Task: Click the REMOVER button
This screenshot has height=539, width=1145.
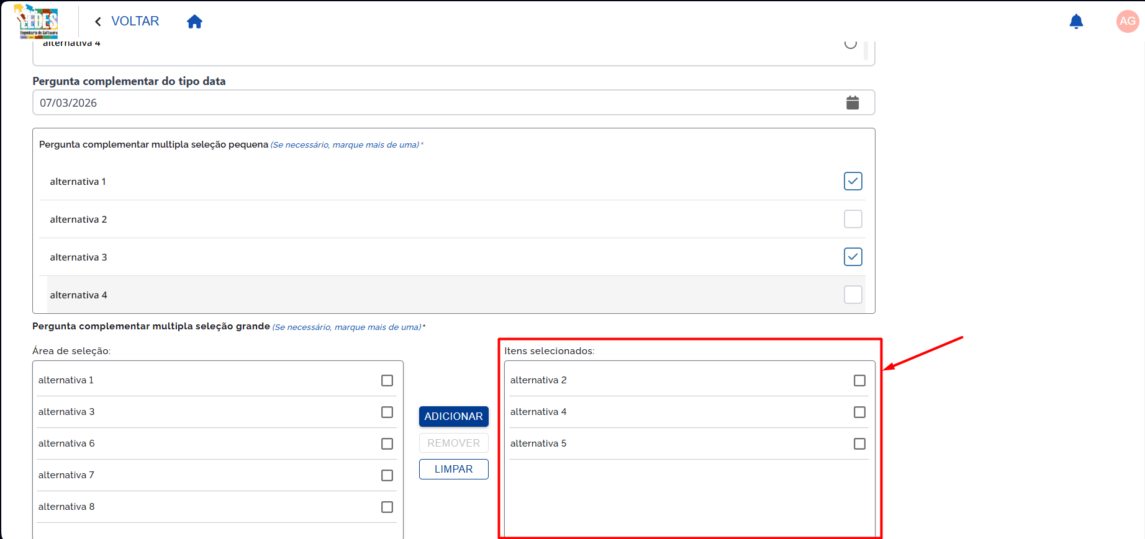Action: [453, 443]
